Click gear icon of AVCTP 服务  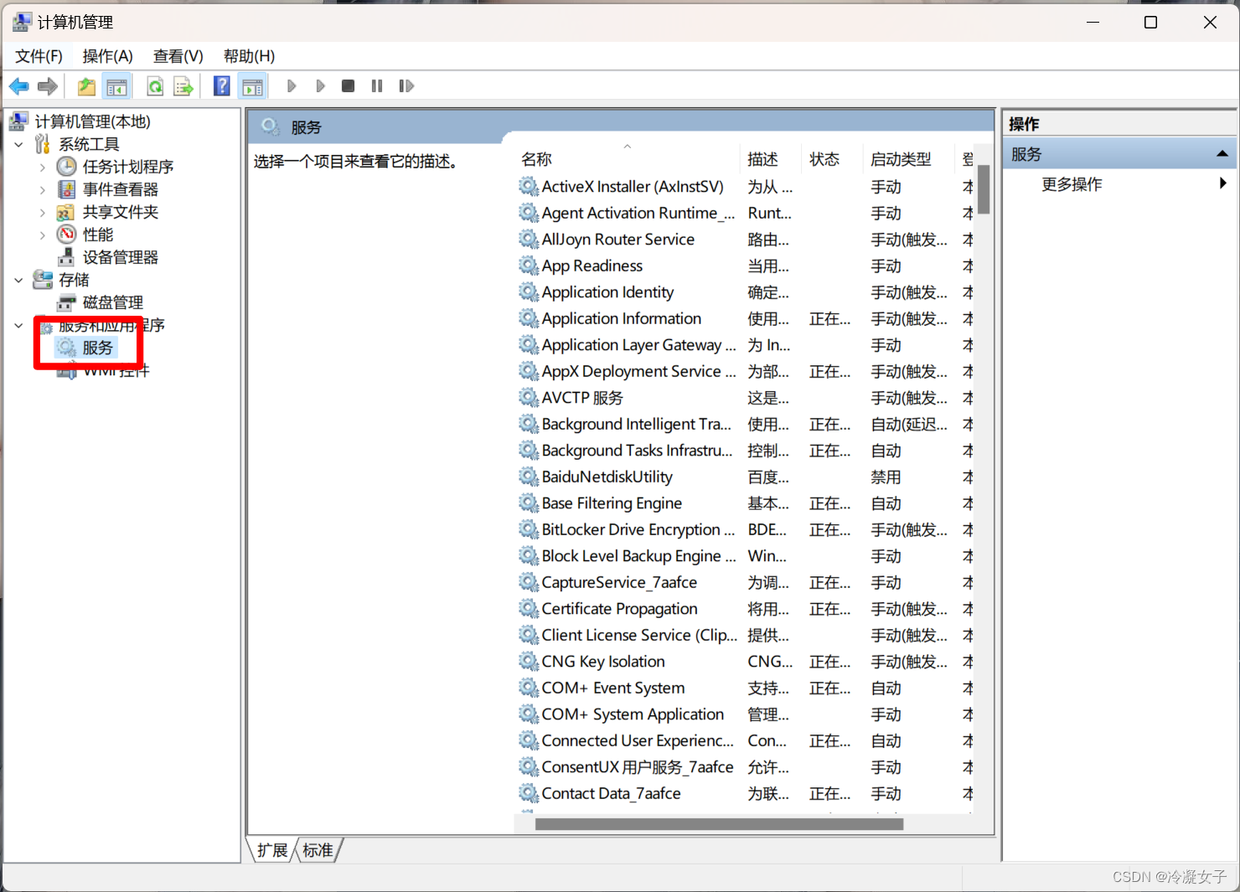pos(528,397)
